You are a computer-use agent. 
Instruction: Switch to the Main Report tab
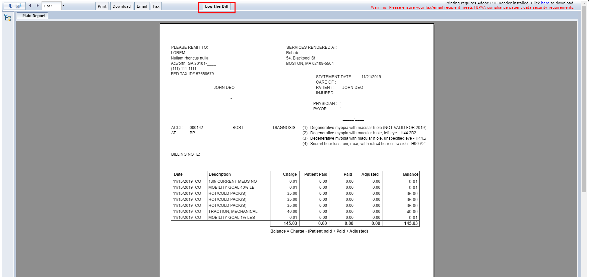click(34, 16)
